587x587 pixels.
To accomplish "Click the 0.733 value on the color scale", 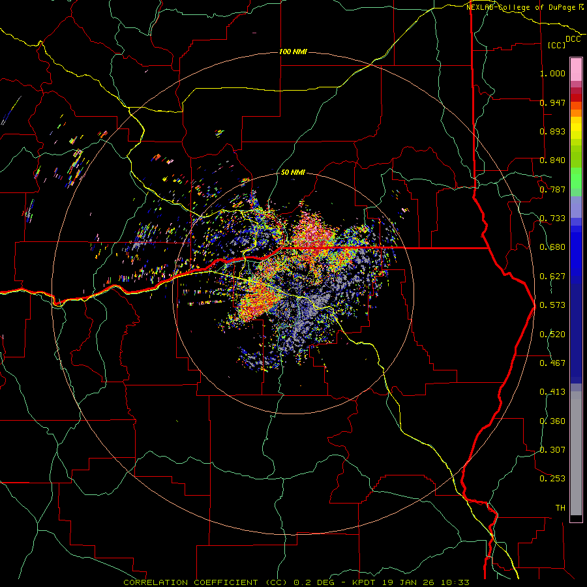I will (x=552, y=218).
